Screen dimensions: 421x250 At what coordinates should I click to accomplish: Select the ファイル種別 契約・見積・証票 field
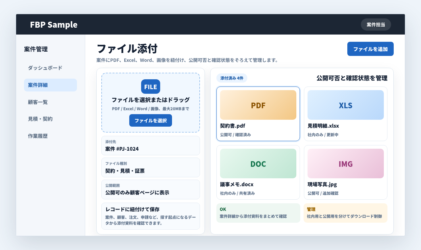[x=151, y=167]
